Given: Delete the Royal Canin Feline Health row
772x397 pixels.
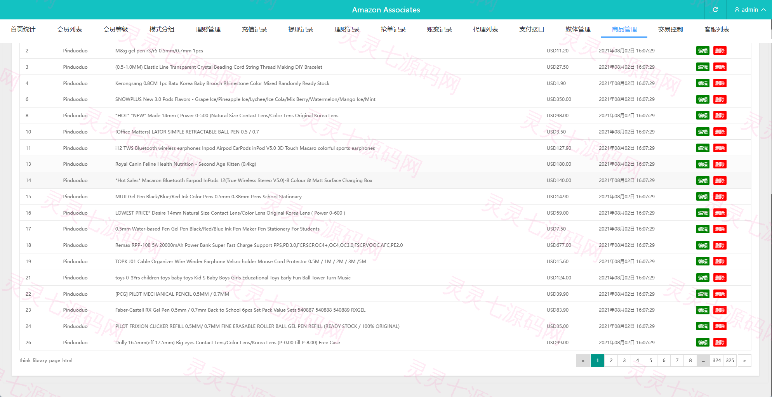Looking at the screenshot, I should tap(720, 164).
